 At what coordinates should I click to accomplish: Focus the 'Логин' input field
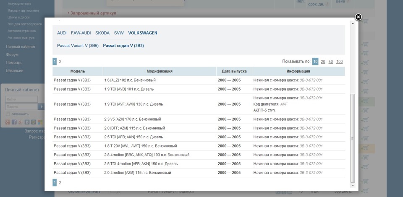[21, 99]
